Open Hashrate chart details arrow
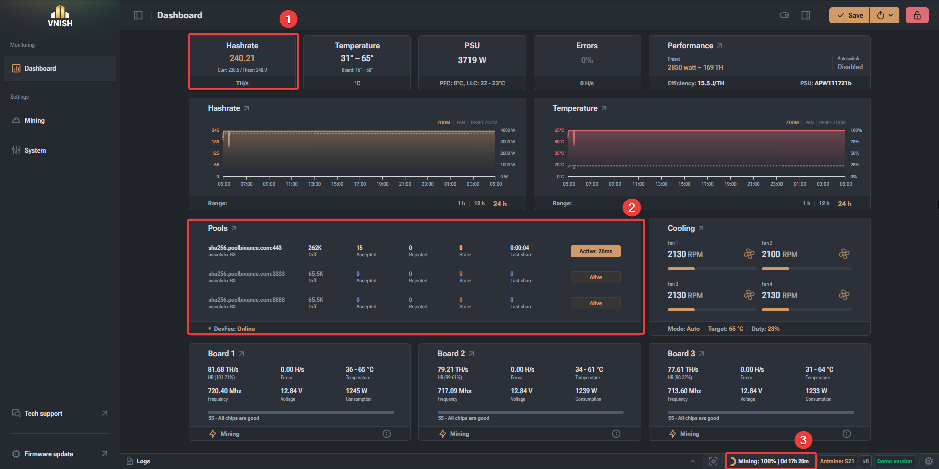The width and height of the screenshot is (939, 469). click(246, 108)
